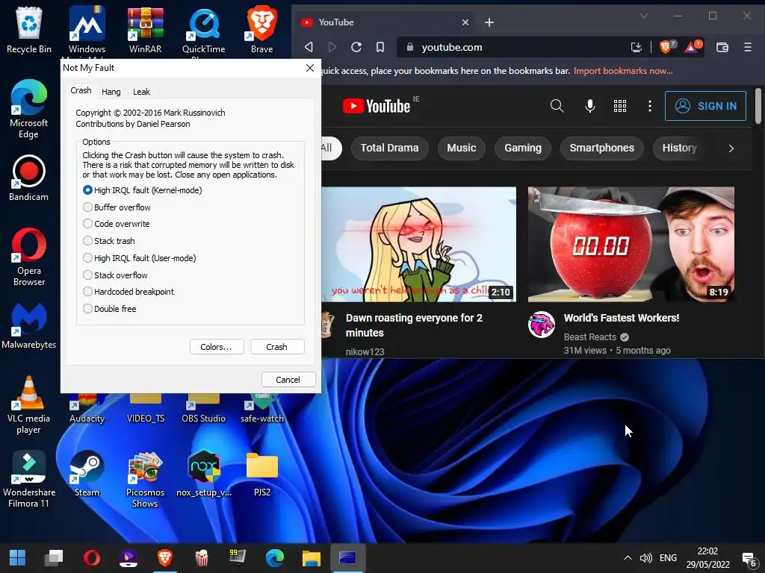Open Picosmos Shows desktop icon
The width and height of the screenshot is (765, 573).
(146, 479)
